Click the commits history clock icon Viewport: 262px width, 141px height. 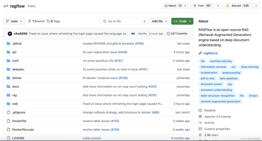168,34
